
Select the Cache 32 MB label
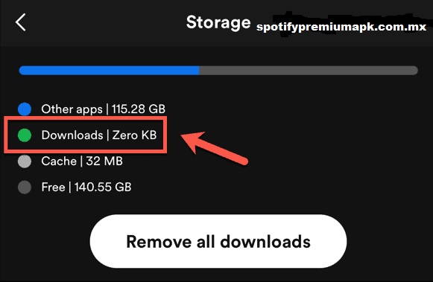tap(82, 161)
